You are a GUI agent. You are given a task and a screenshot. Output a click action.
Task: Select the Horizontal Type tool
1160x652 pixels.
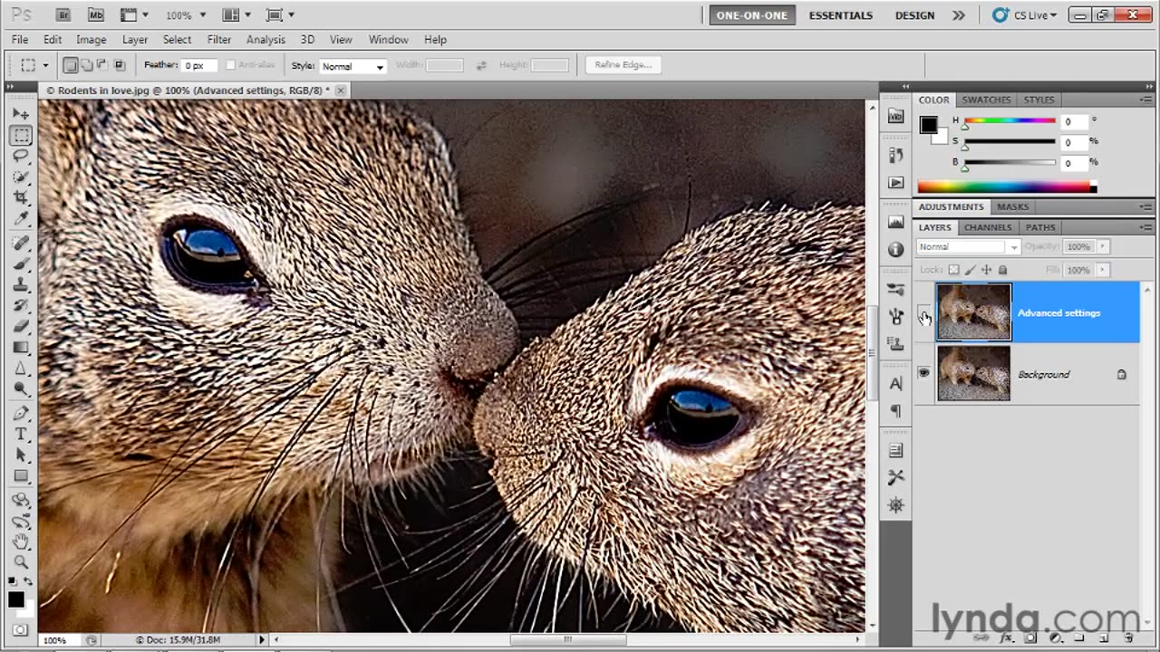pos(21,434)
